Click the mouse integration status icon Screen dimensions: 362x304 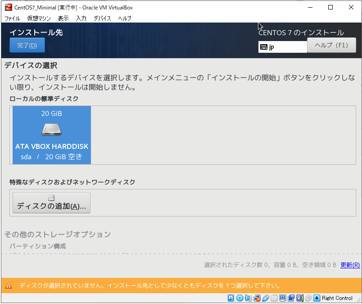pos(308,298)
